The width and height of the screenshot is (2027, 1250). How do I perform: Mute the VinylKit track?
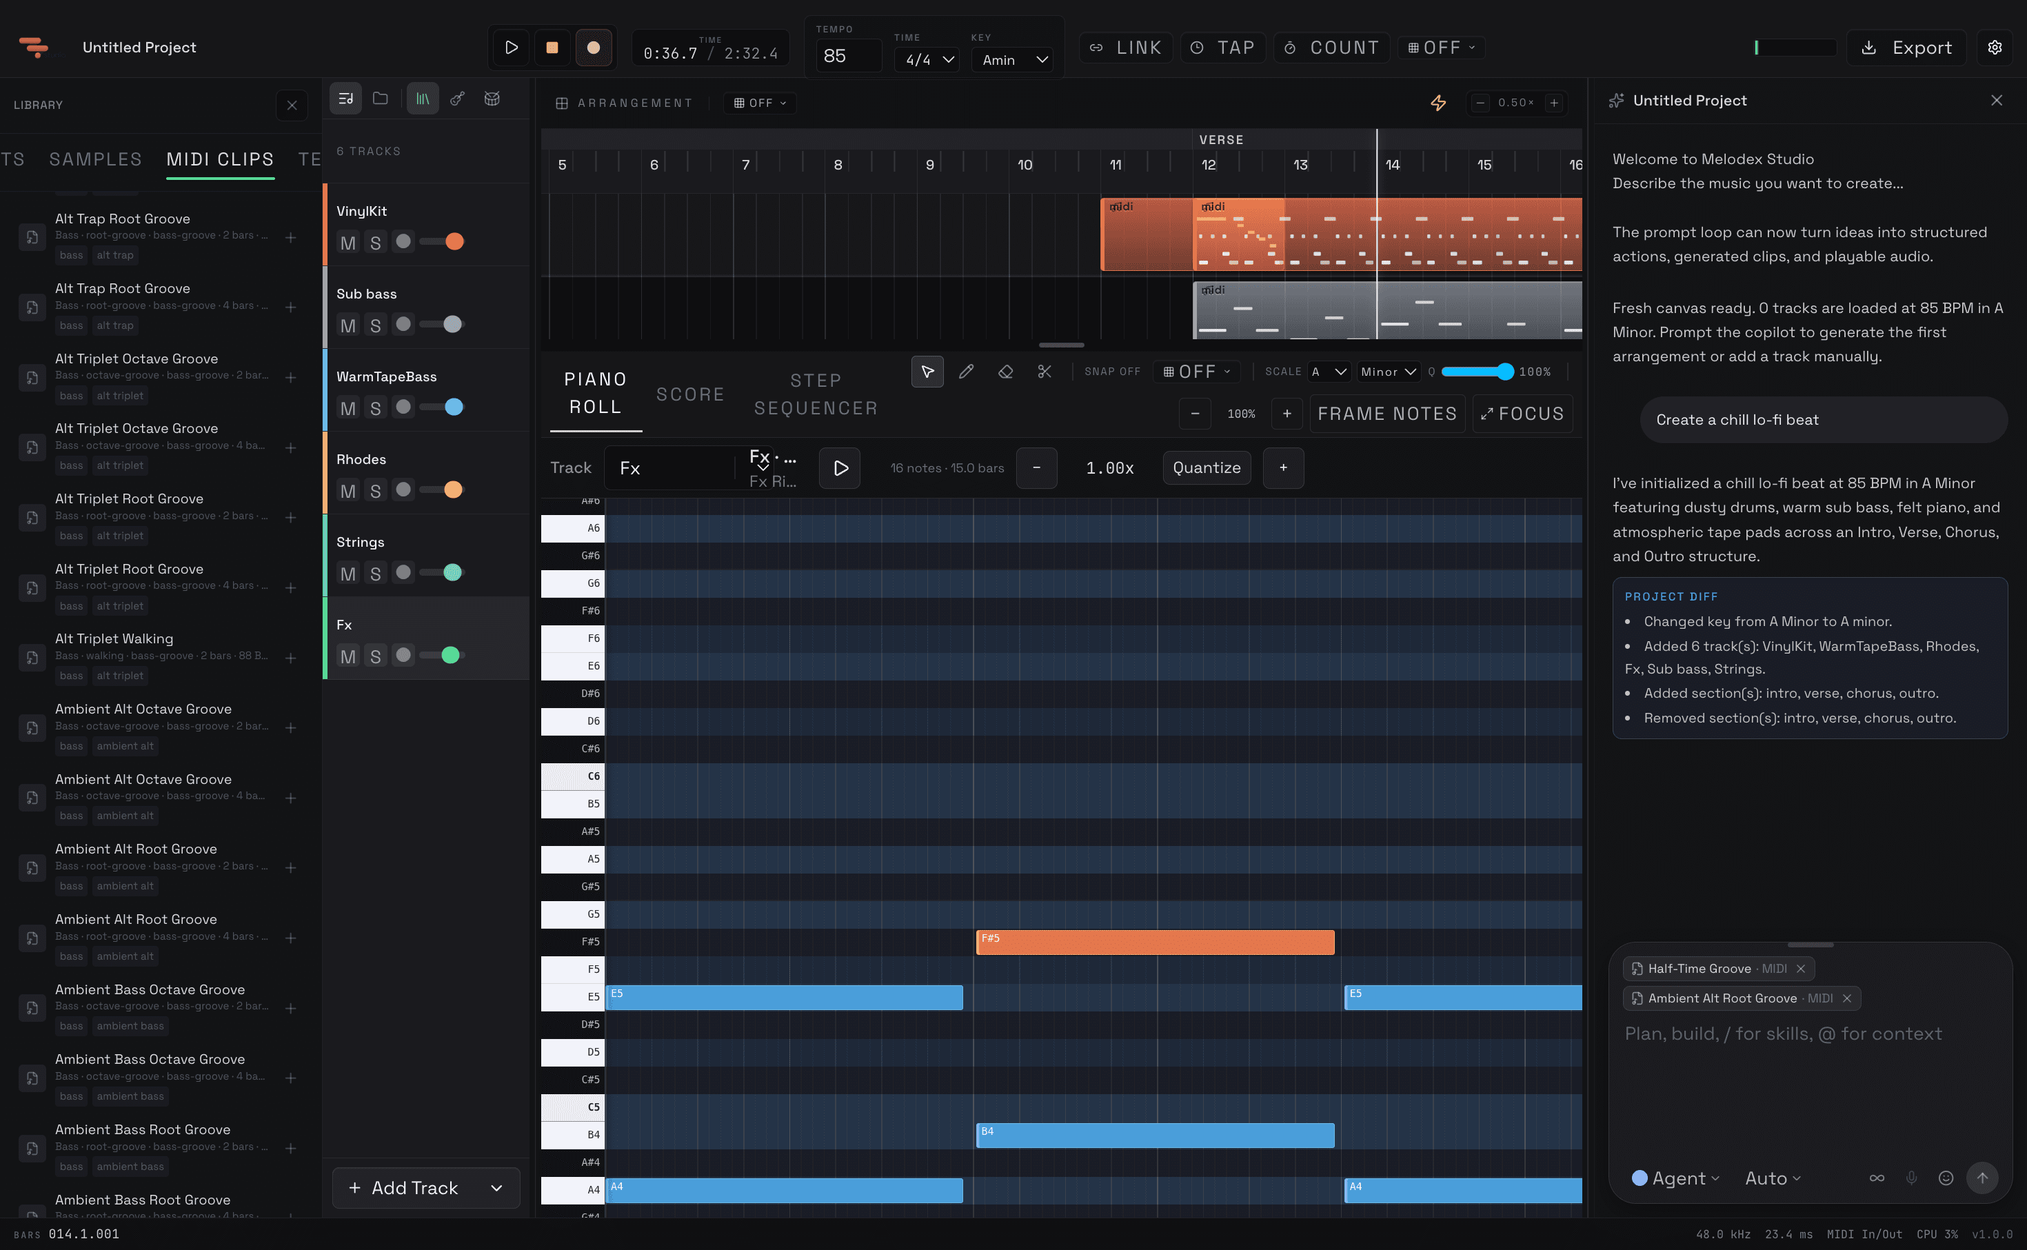click(348, 242)
